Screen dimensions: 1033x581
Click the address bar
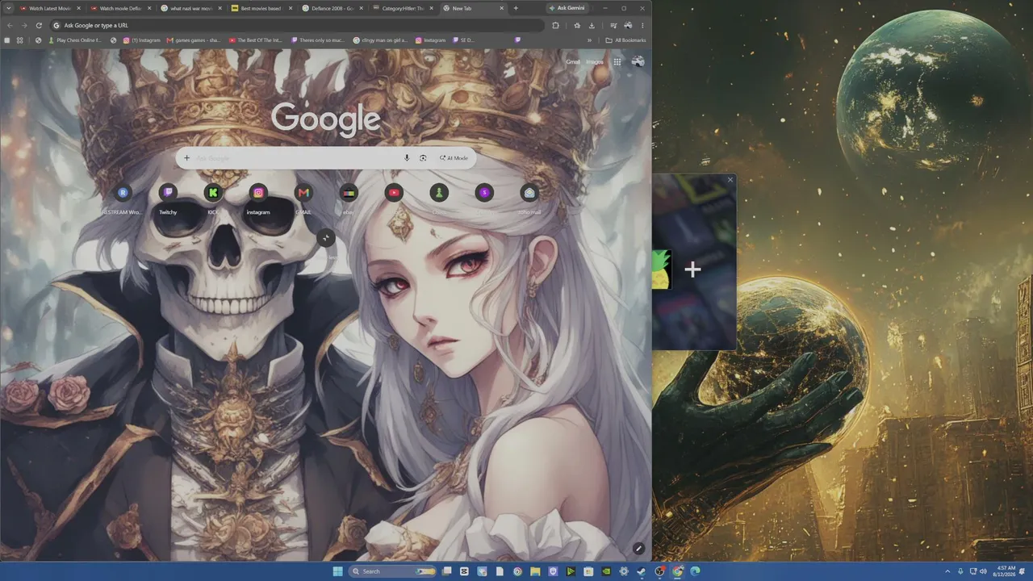point(297,25)
